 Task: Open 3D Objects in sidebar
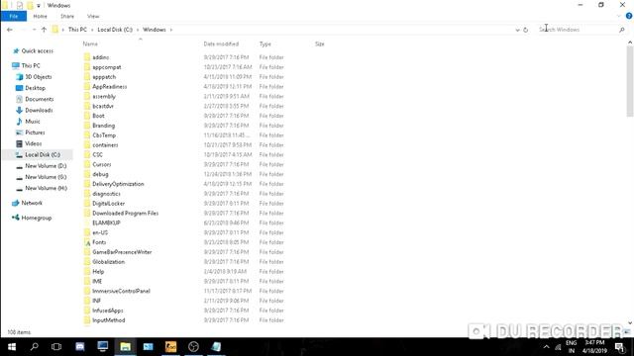(x=38, y=77)
